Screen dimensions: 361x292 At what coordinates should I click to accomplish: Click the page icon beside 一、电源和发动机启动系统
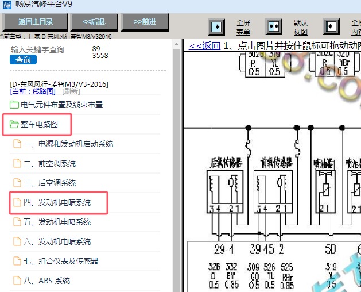(x=17, y=144)
